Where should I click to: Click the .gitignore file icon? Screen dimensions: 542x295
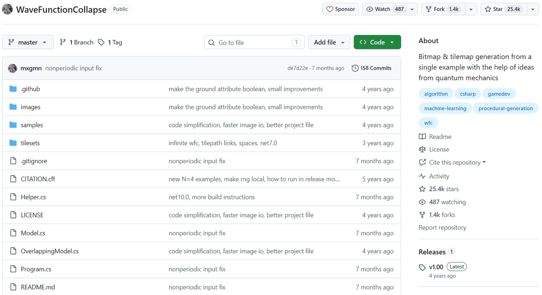pyautogui.click(x=13, y=161)
